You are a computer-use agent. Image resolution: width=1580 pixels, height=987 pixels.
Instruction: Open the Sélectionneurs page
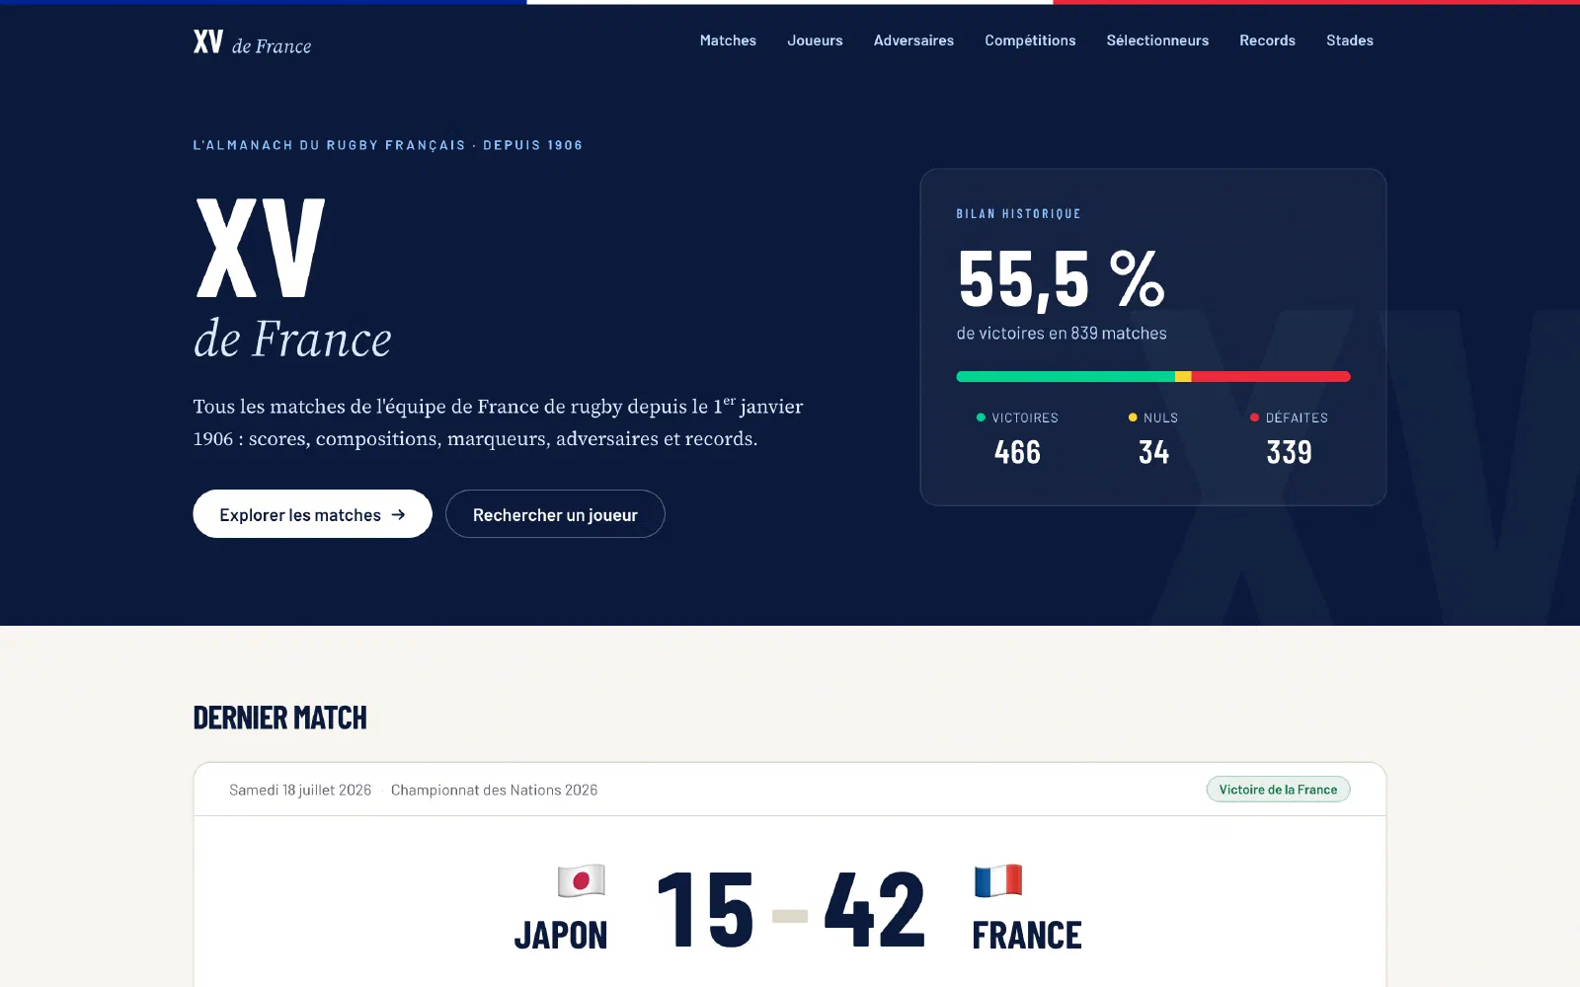point(1157,40)
